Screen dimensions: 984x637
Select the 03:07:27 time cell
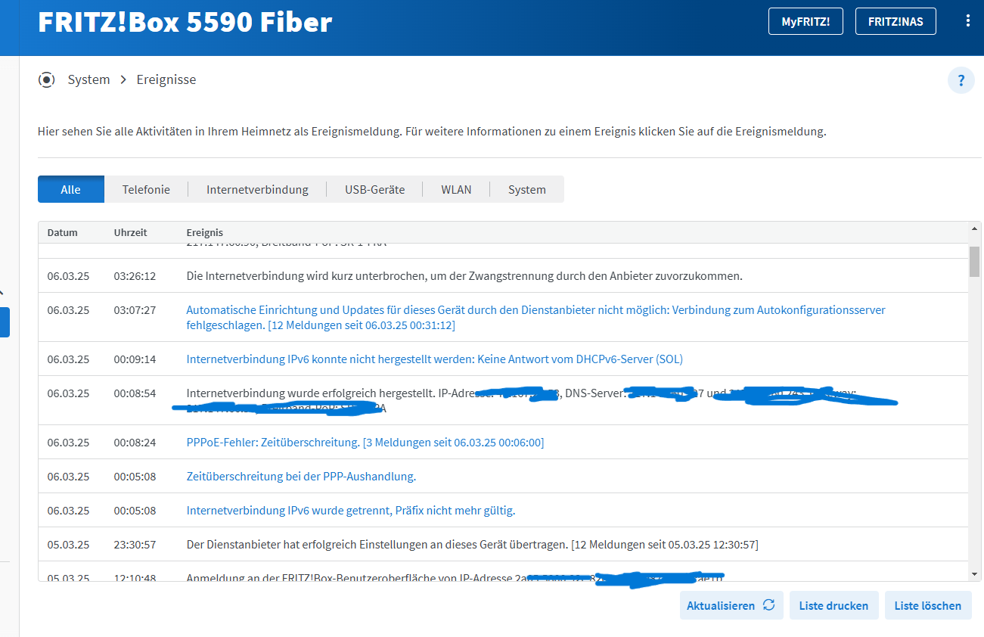(135, 310)
